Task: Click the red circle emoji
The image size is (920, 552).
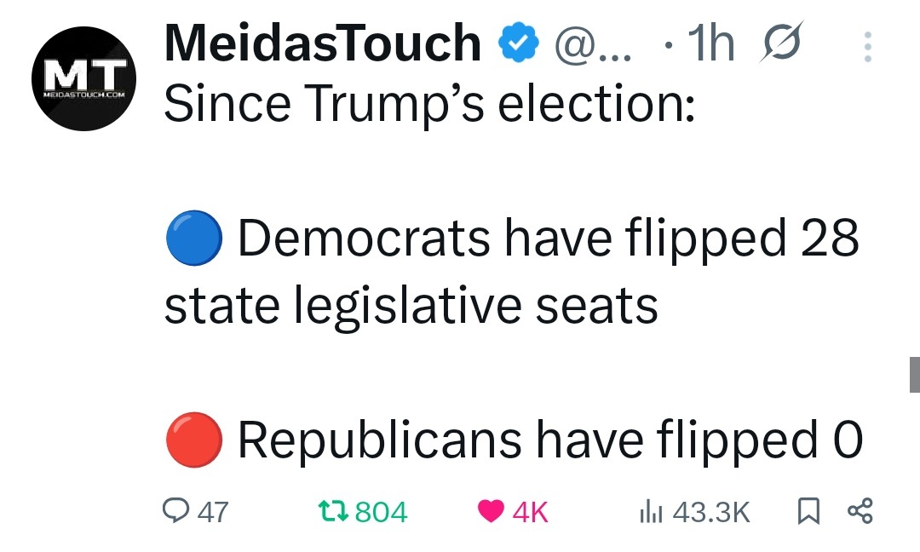Action: pos(193,440)
